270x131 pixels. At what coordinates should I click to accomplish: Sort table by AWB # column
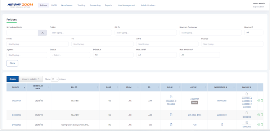pyautogui.click(x=194, y=87)
